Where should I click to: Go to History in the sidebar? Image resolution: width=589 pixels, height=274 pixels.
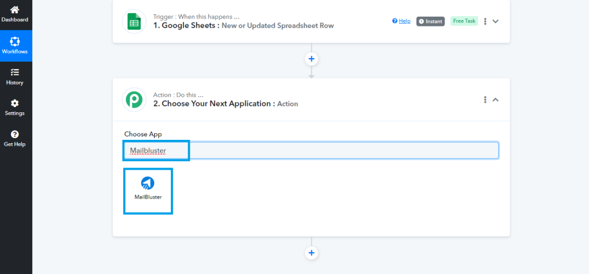(16, 77)
